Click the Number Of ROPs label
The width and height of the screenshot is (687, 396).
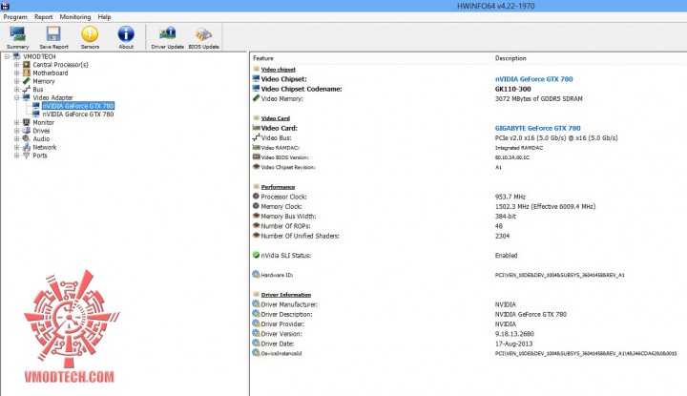285,226
